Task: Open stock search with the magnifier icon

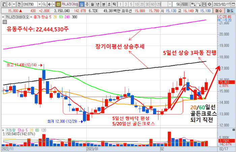Action: (x=44, y=4)
